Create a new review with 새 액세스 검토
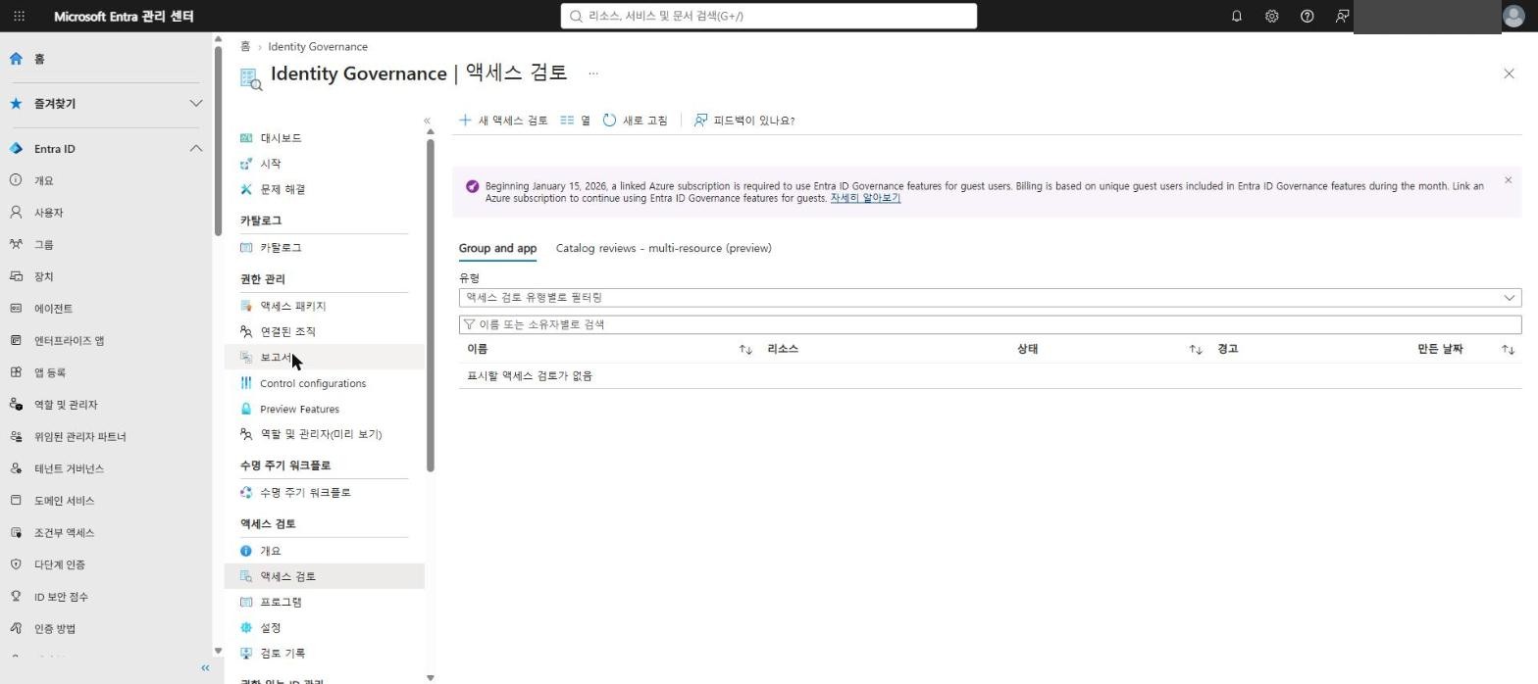Image resolution: width=1538 pixels, height=684 pixels. 503,121
